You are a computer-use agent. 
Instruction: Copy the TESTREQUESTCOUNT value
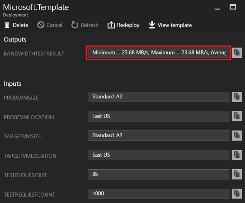(x=237, y=194)
